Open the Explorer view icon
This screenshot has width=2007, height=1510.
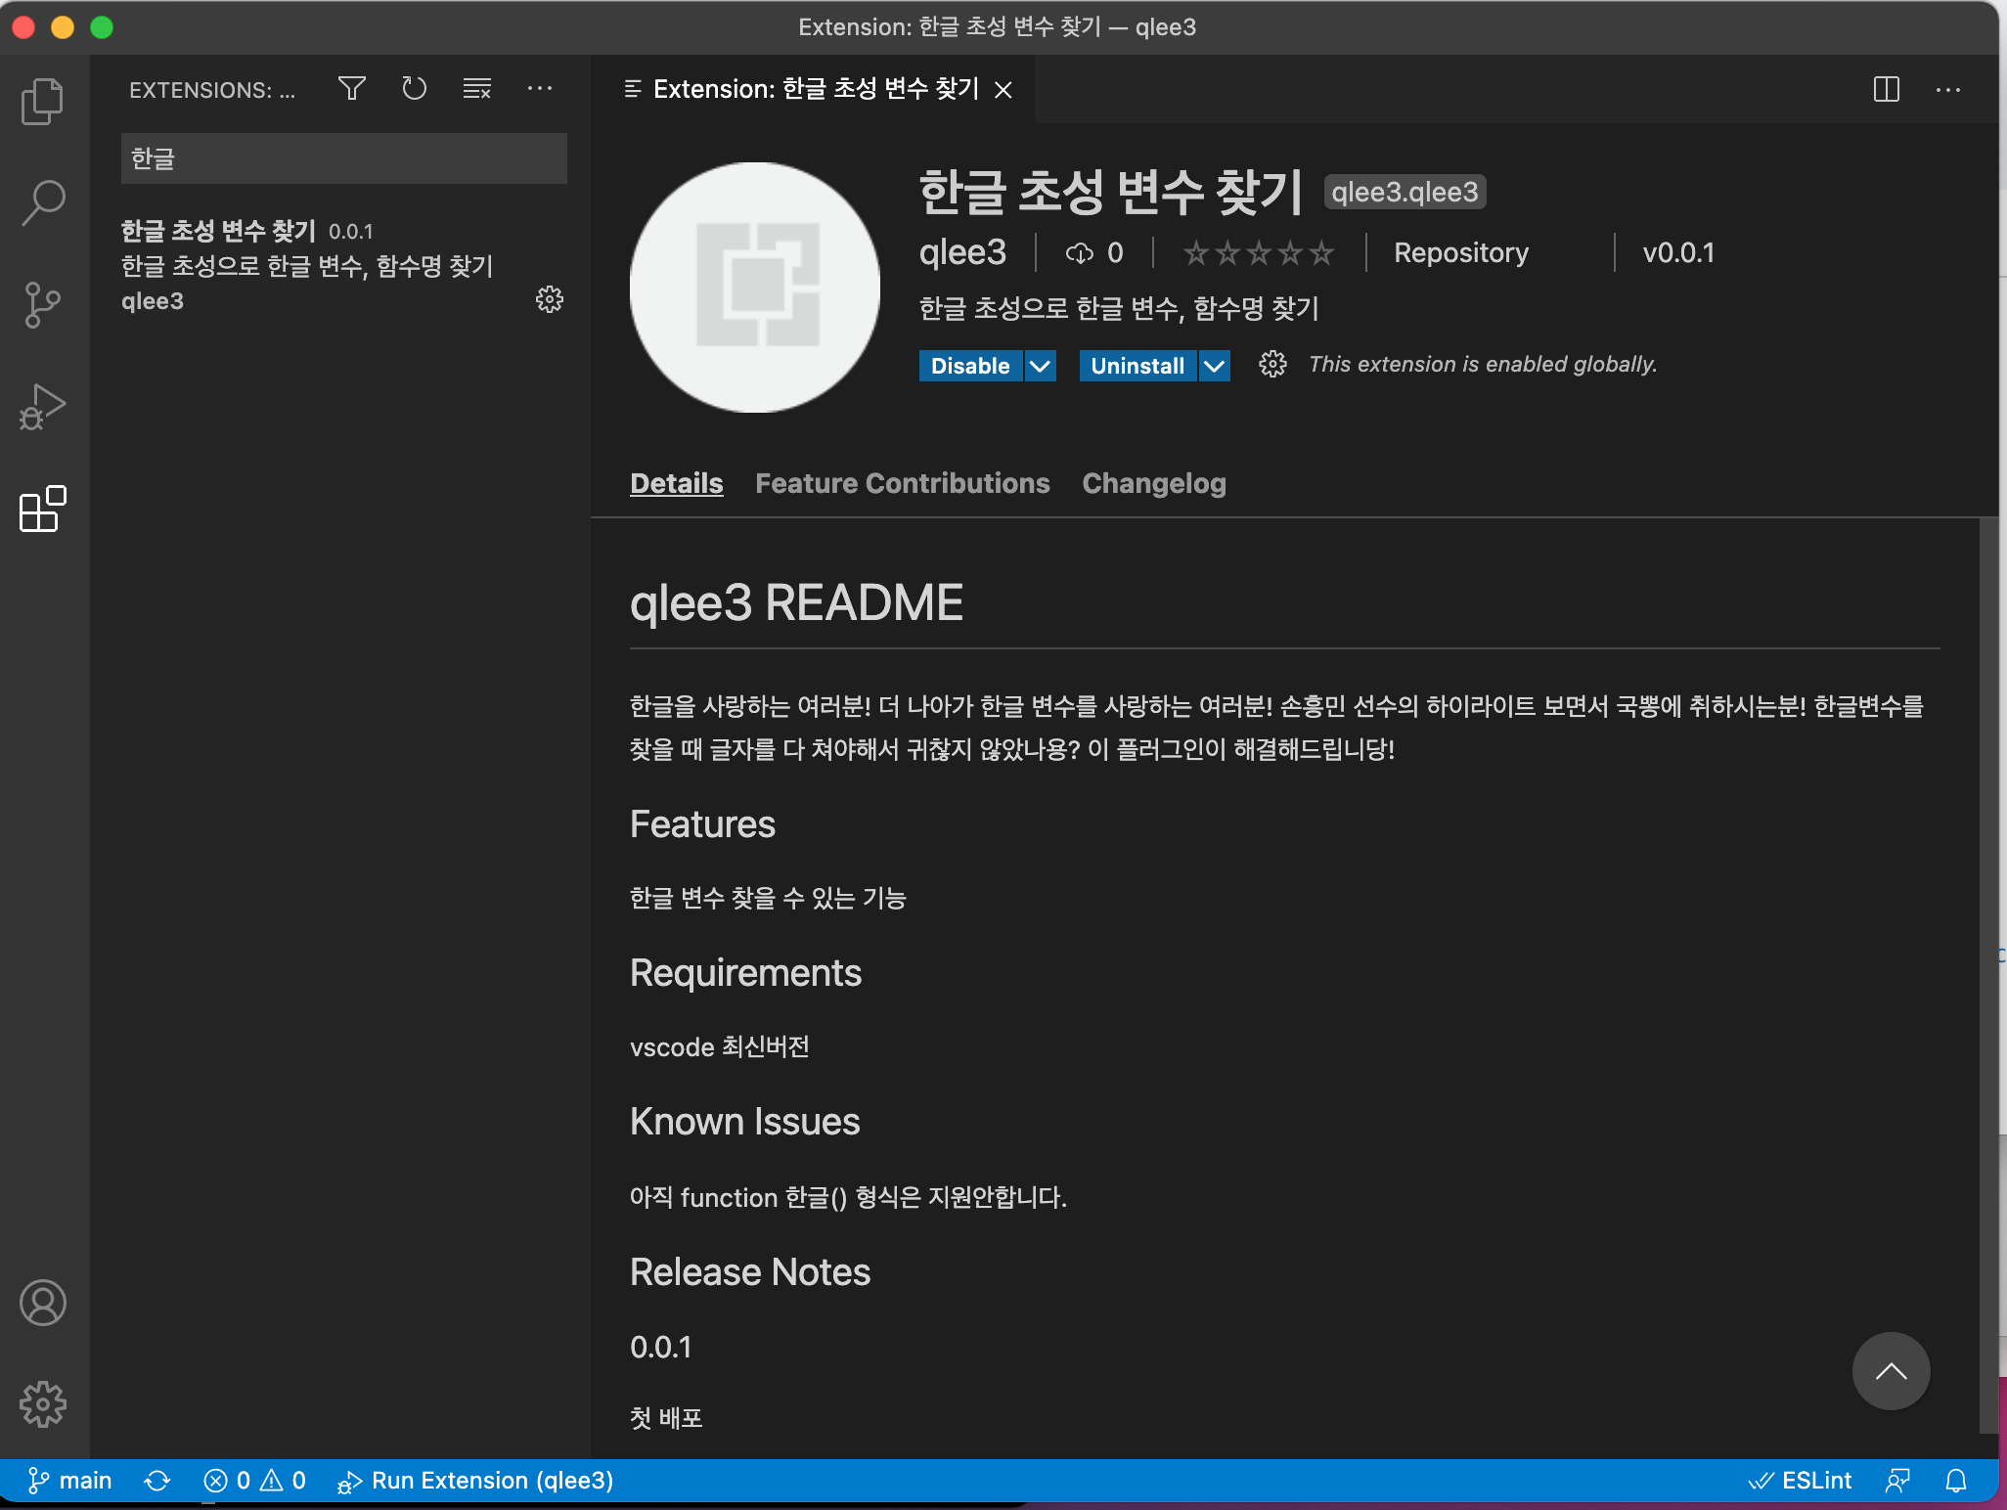[x=42, y=102]
